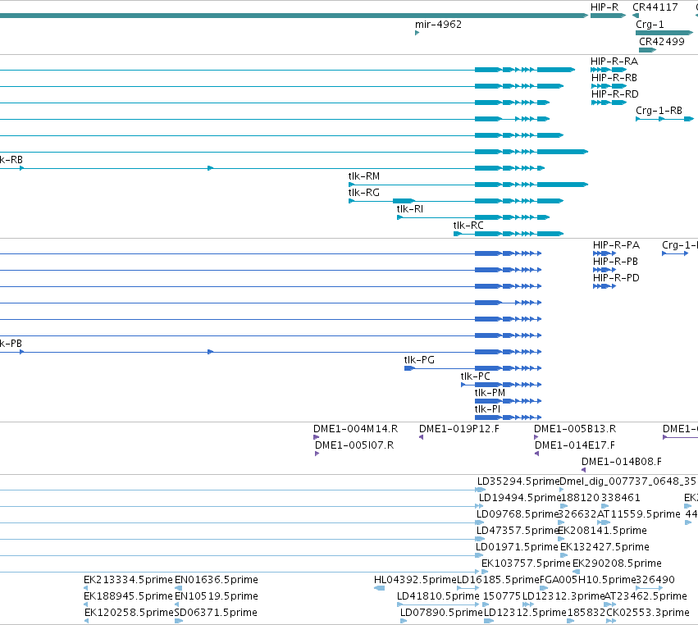Select the Crg-1-RB transcript label
This screenshot has height=625, width=698.
[659, 111]
